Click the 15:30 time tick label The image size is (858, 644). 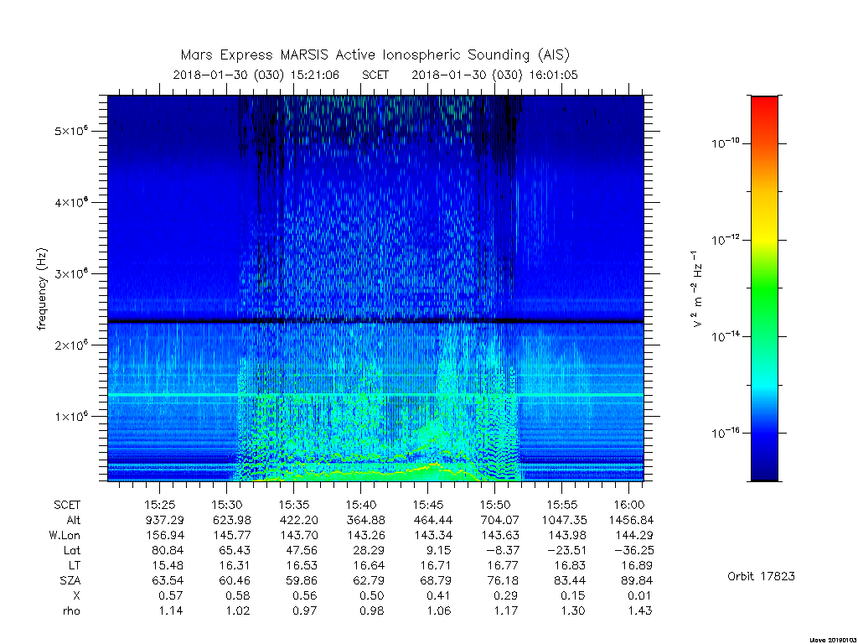point(226,505)
